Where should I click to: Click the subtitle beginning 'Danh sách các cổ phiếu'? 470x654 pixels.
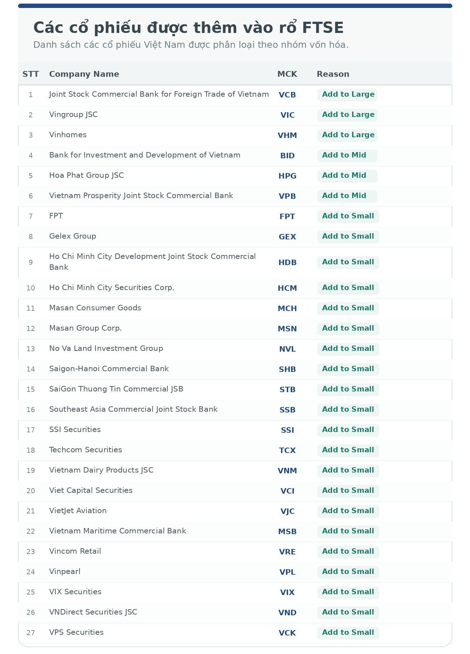pos(191,45)
